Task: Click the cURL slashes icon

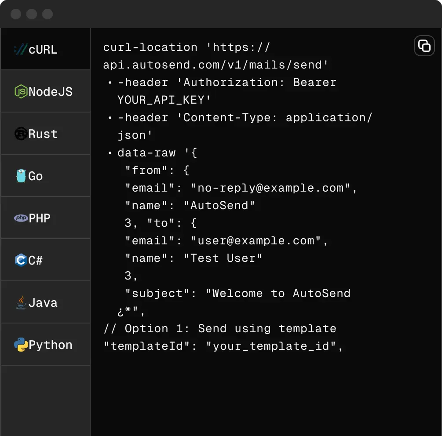Action: 21,49
